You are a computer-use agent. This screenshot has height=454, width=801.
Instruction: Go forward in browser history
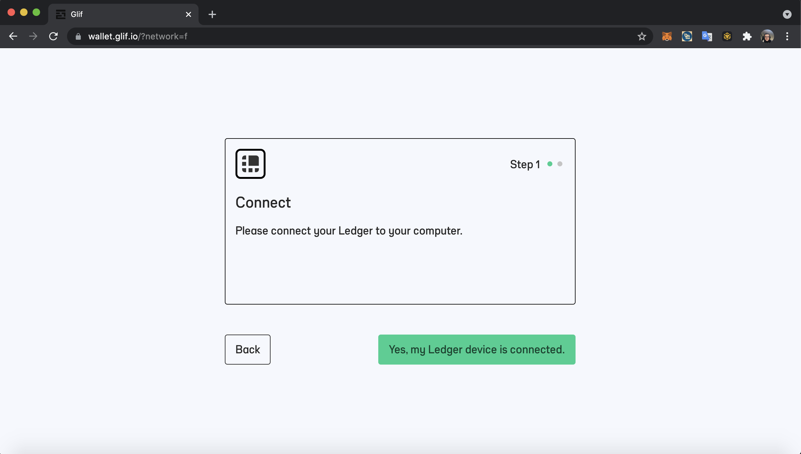coord(33,36)
